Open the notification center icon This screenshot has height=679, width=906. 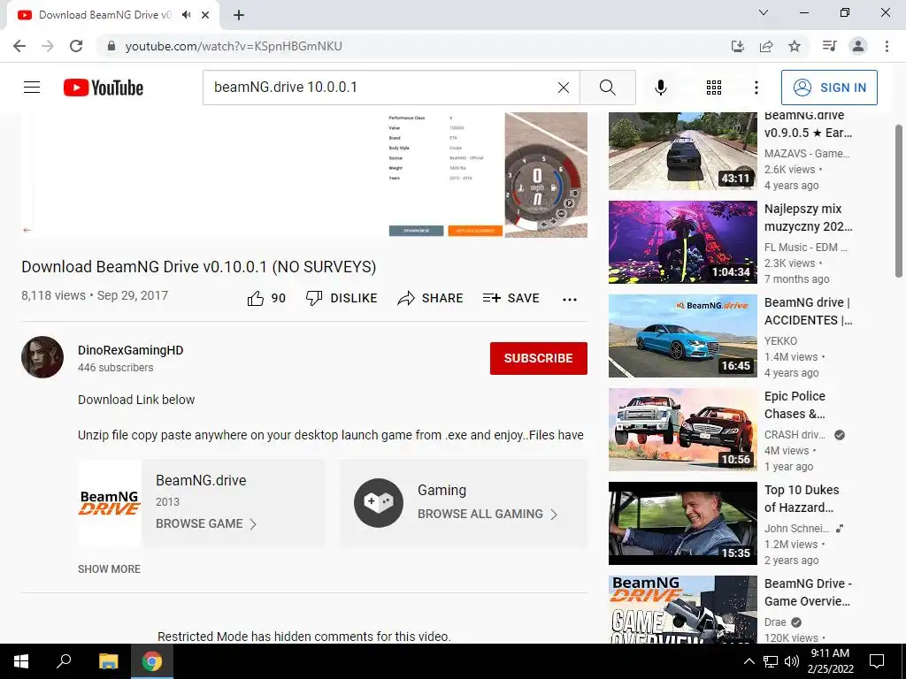pyautogui.click(x=877, y=661)
